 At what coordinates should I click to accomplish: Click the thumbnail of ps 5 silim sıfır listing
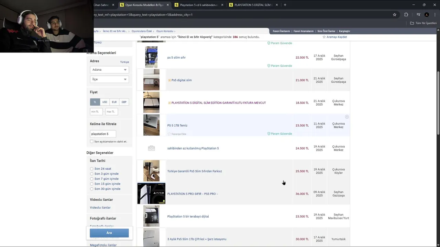click(151, 57)
